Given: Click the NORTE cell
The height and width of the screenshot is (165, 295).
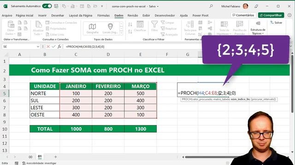Looking at the screenshot, I should (45, 93).
